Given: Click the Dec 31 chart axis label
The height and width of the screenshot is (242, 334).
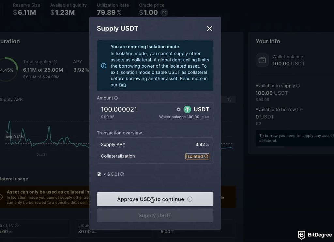Looking at the screenshot, I should 41,155.
